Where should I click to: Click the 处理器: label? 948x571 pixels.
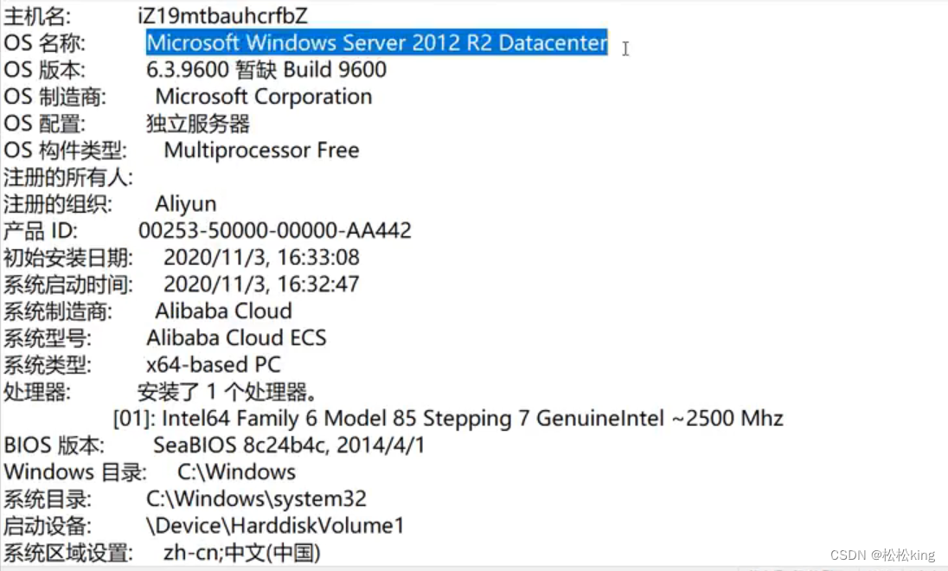click(37, 392)
